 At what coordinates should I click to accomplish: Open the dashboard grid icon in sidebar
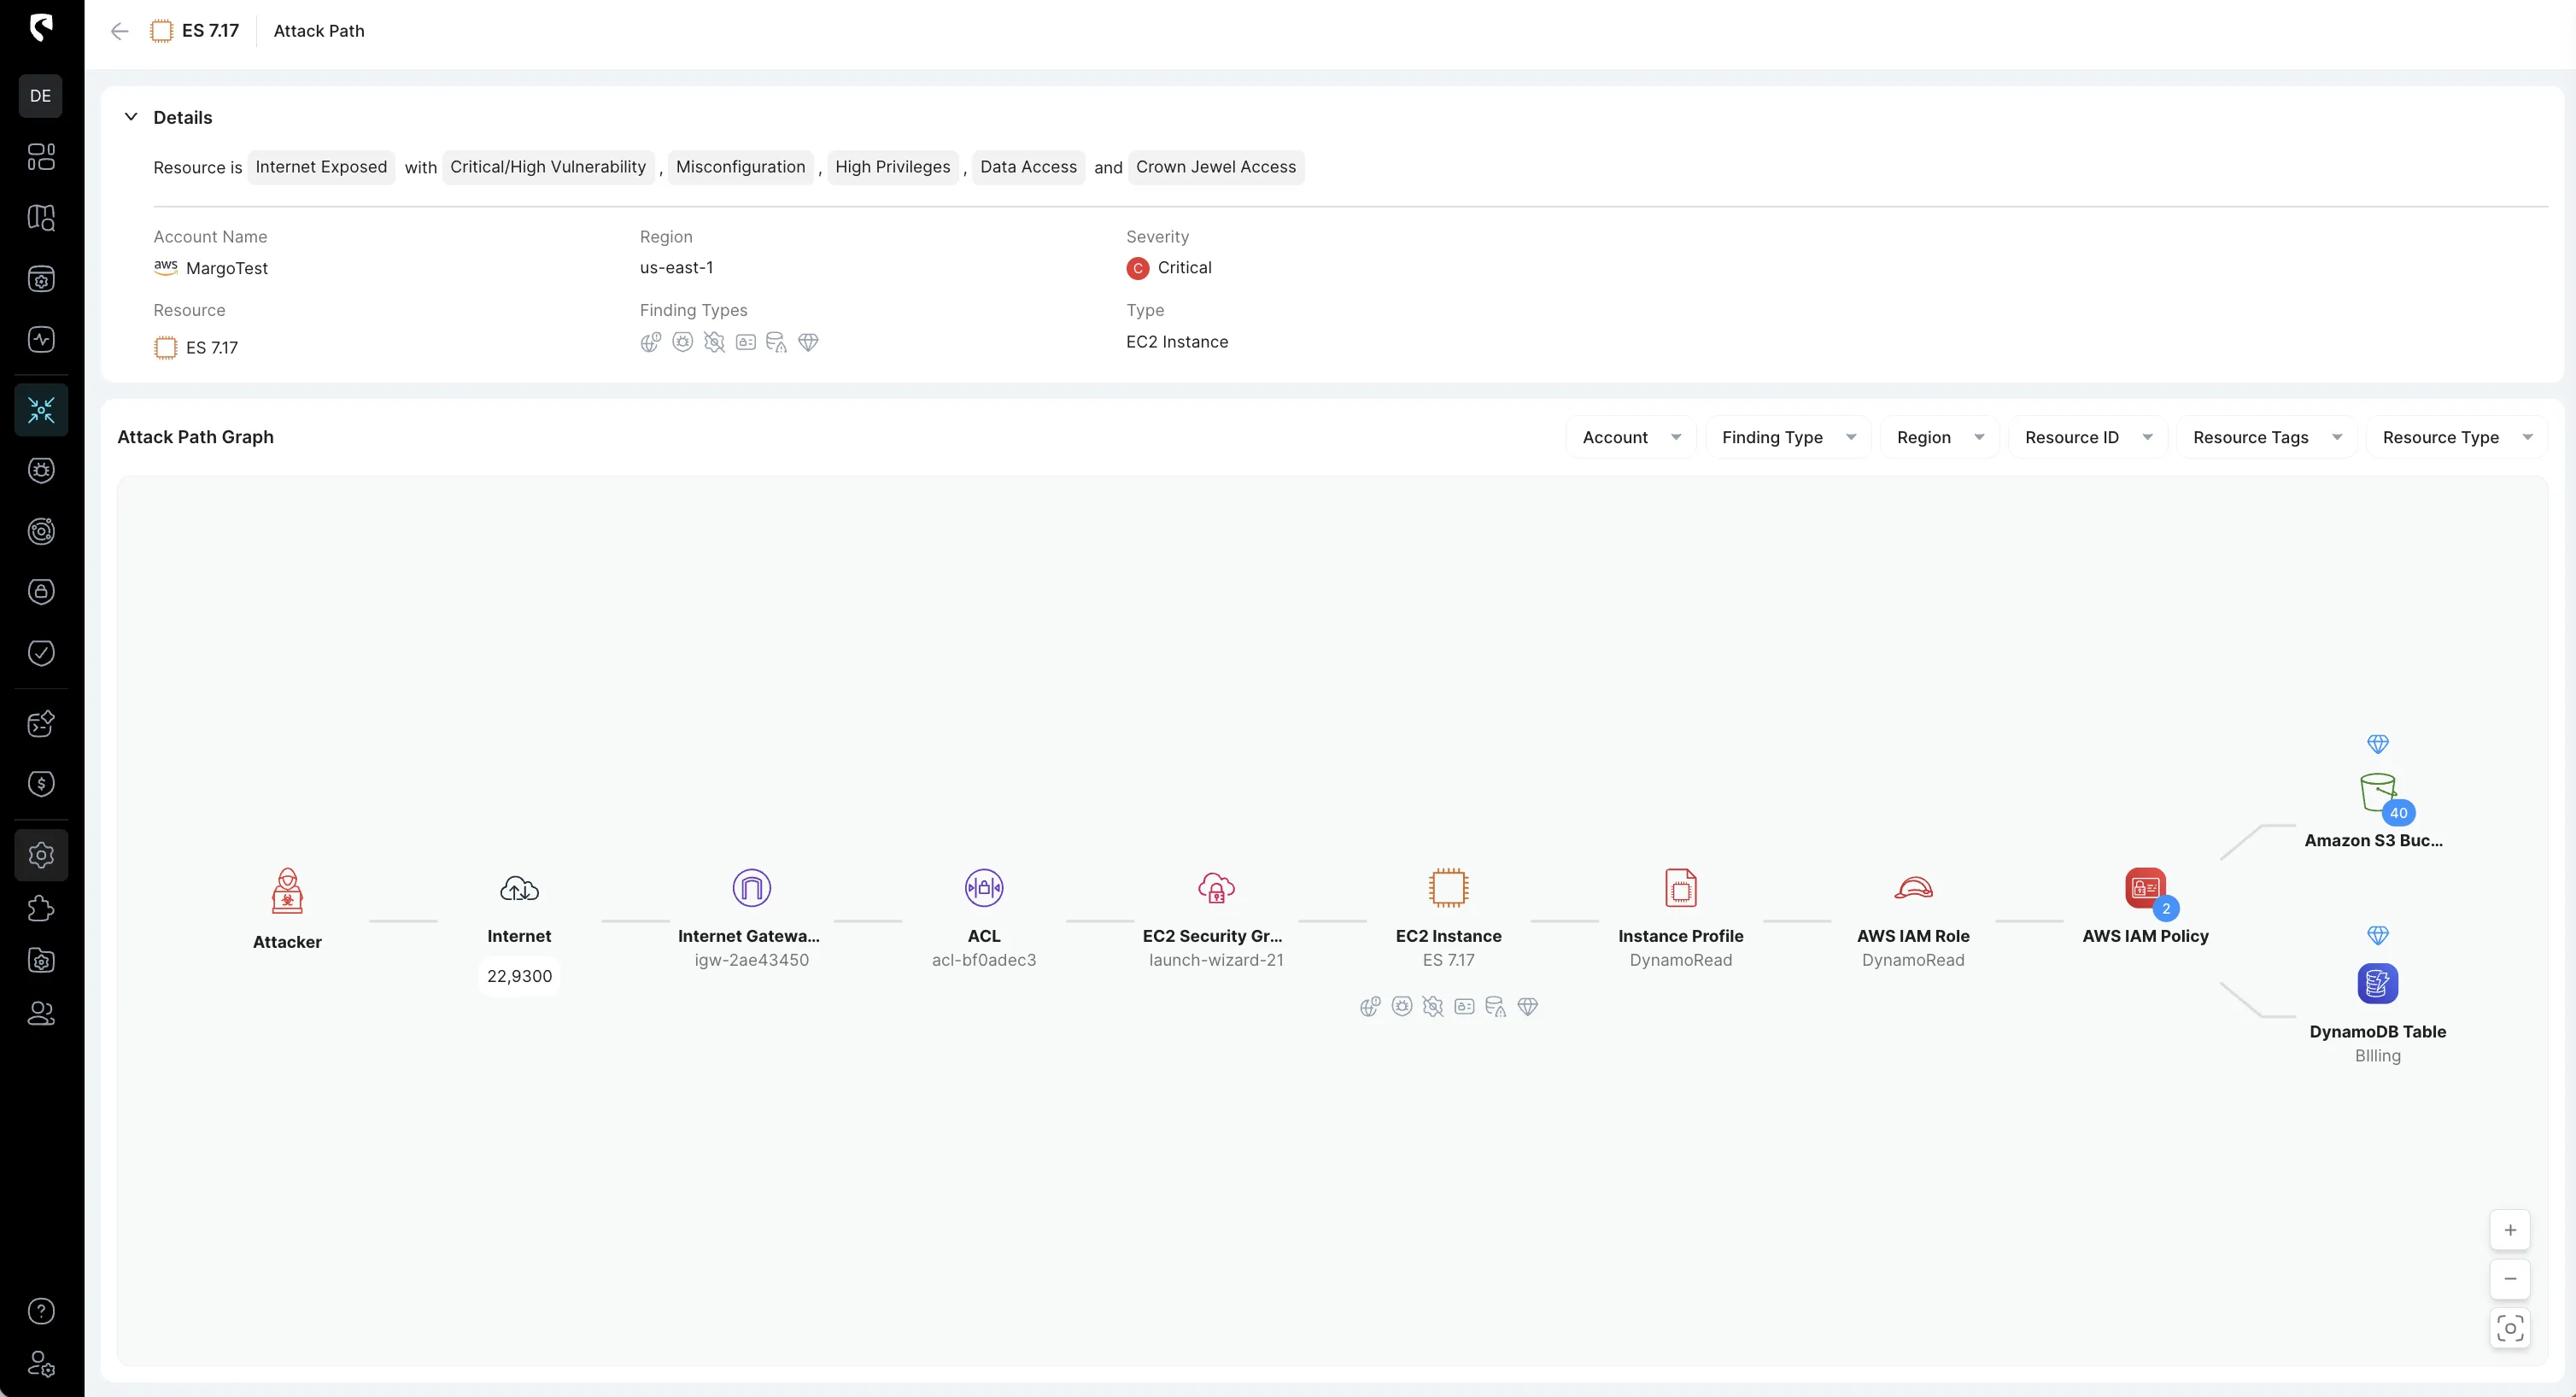41,157
